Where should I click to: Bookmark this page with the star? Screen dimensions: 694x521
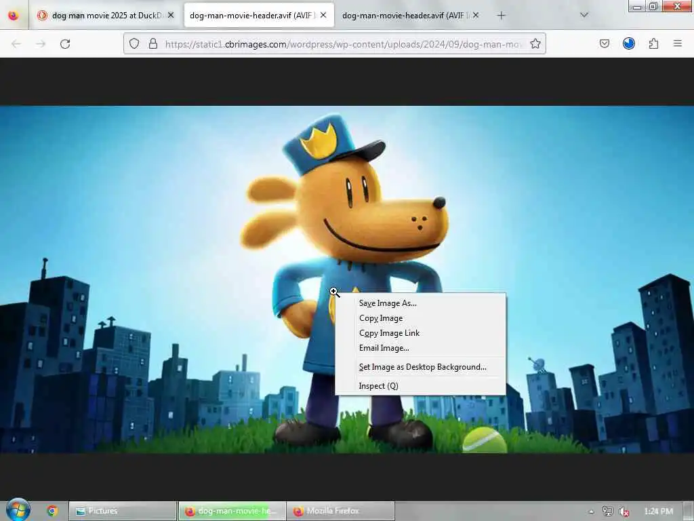pyautogui.click(x=535, y=43)
